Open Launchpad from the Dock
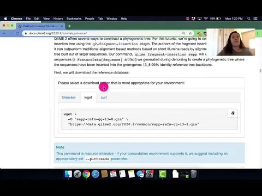Screen dimensions: 262x196 point(78,174)
